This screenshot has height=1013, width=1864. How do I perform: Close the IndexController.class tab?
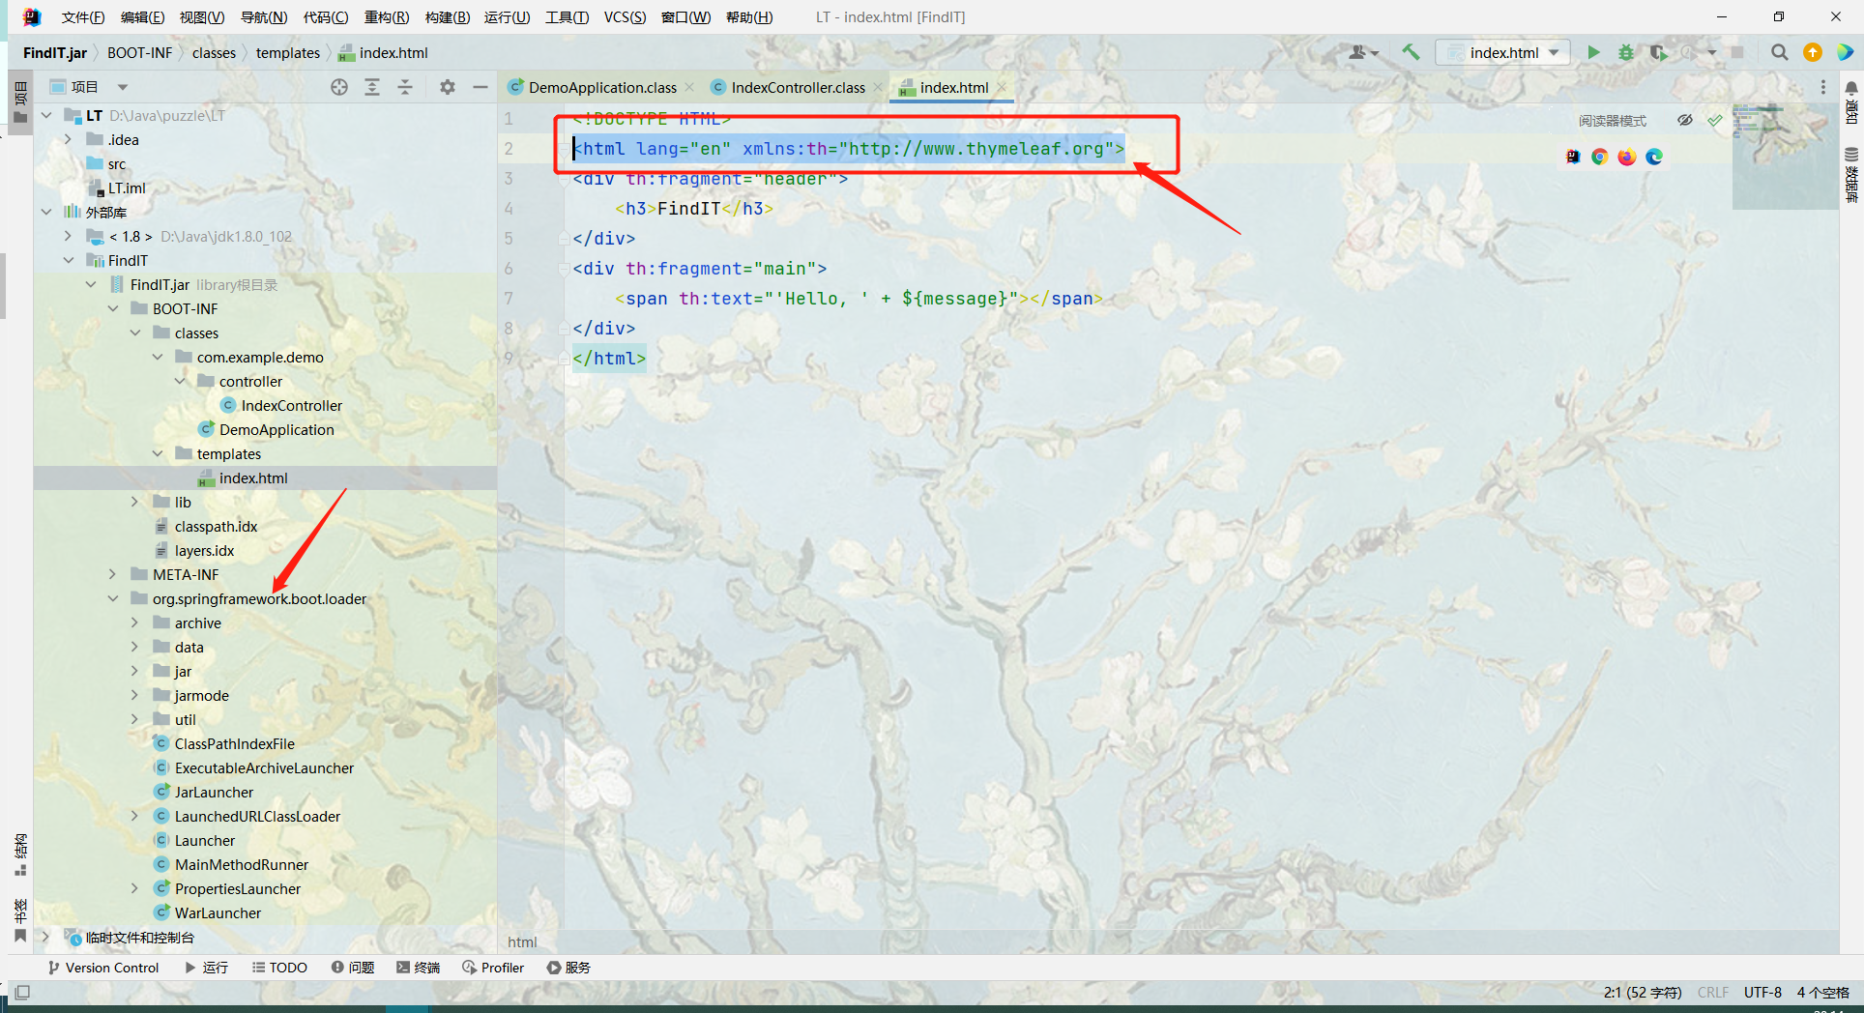click(878, 87)
